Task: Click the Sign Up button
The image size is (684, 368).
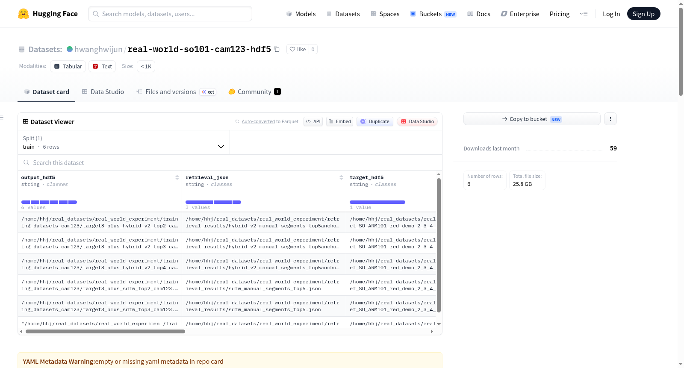Action: [x=643, y=14]
